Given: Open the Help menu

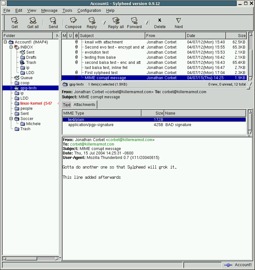Looking at the screenshot, I should pyautogui.click(x=110, y=11).
